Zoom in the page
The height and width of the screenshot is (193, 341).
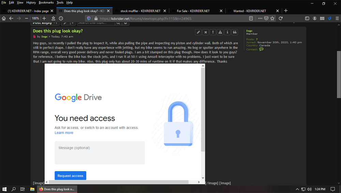point(44,18)
